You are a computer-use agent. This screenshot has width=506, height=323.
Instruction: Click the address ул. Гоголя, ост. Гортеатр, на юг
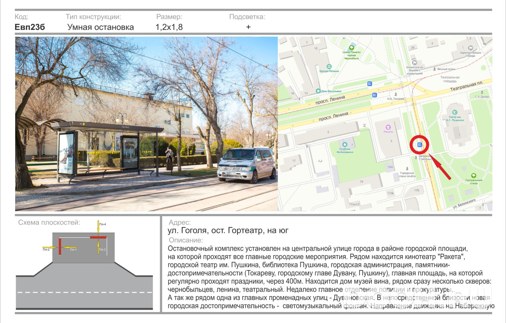228,230
